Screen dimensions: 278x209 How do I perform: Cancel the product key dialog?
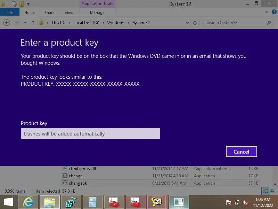(241, 152)
